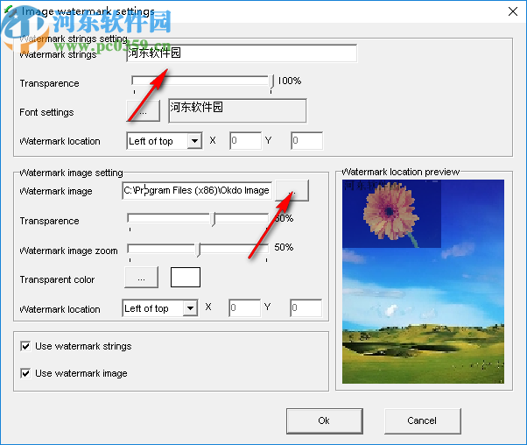Click X offset field for watermark image
This screenshot has width=527, height=445.
point(245,307)
